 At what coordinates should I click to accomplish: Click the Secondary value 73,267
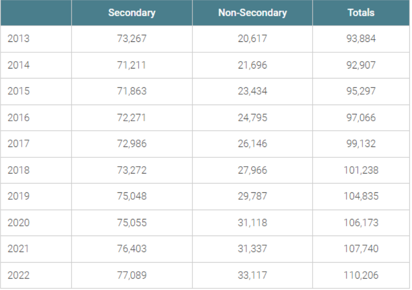click(132, 39)
